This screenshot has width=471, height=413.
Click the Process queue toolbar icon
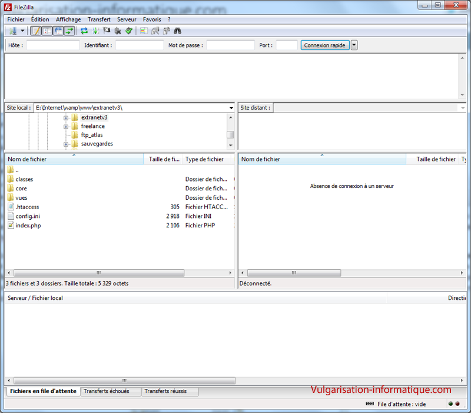pyautogui.click(x=95, y=31)
